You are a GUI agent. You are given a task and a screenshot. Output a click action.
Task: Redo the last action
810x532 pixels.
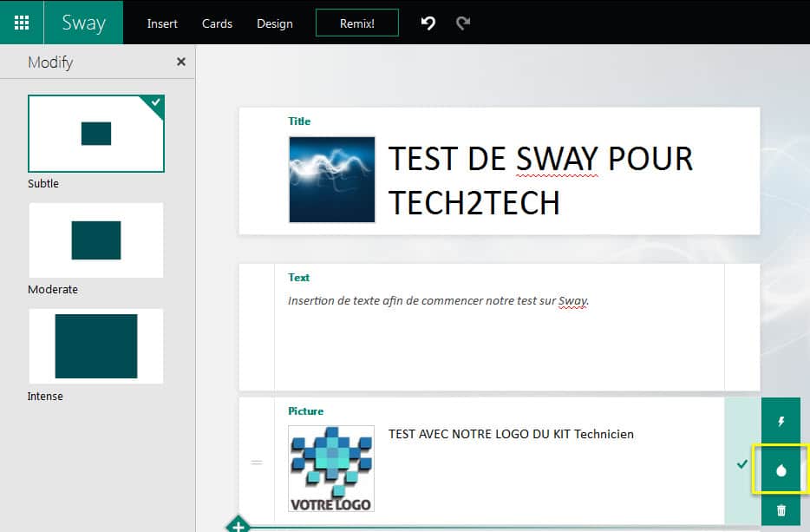[463, 23]
